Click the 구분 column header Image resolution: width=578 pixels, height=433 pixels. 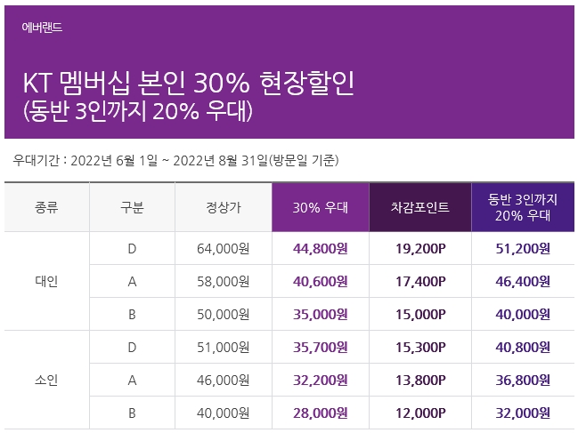(x=132, y=207)
